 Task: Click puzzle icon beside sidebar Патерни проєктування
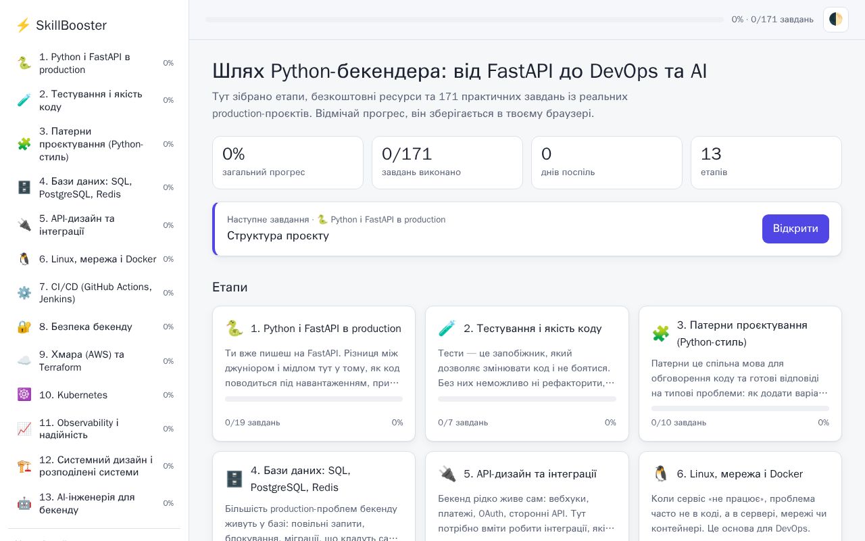click(24, 144)
